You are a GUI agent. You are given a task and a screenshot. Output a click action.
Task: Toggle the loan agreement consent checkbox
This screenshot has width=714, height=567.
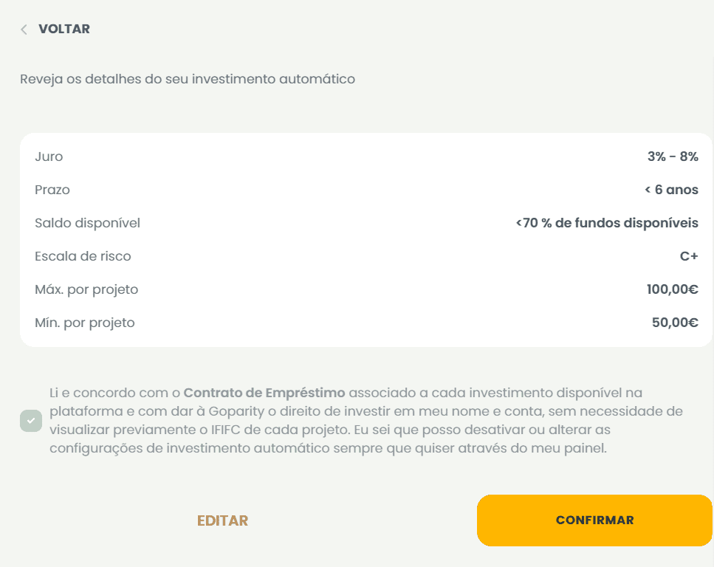[x=31, y=421]
